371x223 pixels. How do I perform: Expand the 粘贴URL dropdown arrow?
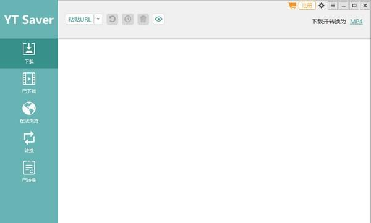(98, 19)
